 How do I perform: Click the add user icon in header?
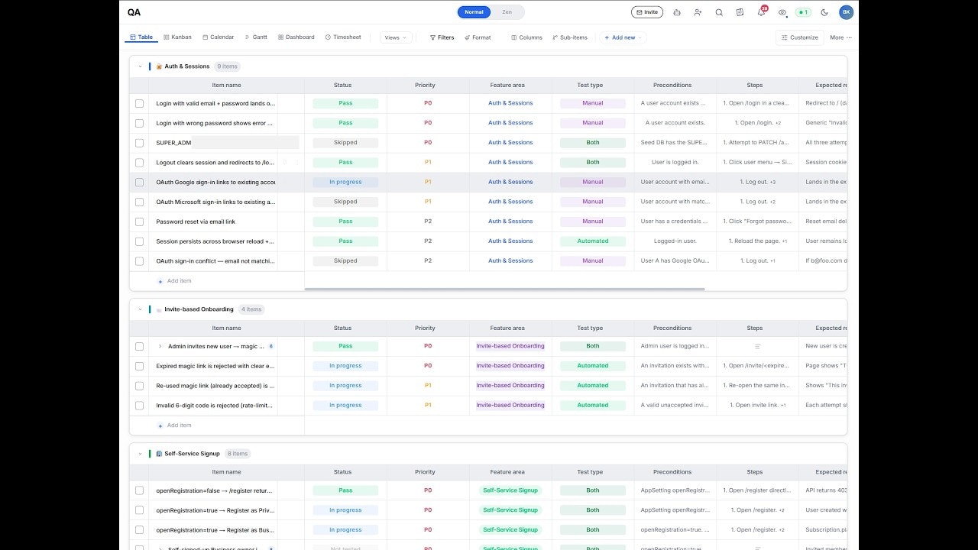[698, 12]
